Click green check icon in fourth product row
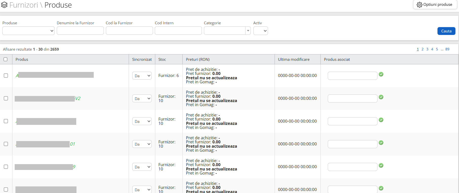 [x=381, y=143]
